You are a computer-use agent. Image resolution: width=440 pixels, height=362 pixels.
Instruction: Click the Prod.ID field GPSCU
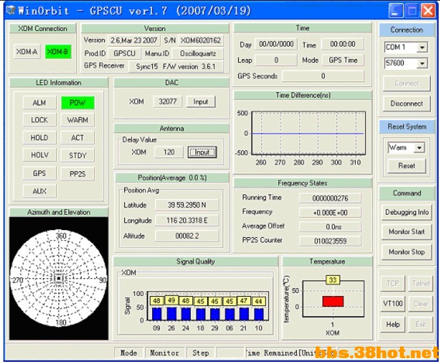click(124, 54)
